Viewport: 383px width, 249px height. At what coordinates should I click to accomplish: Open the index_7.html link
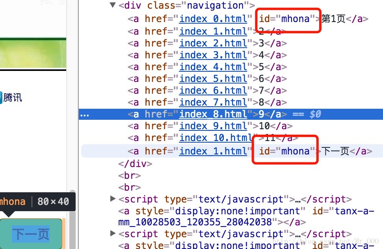pyautogui.click(x=213, y=102)
